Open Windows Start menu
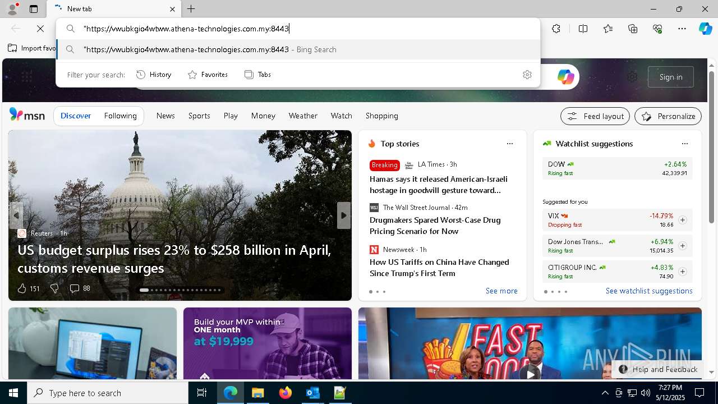 13,393
